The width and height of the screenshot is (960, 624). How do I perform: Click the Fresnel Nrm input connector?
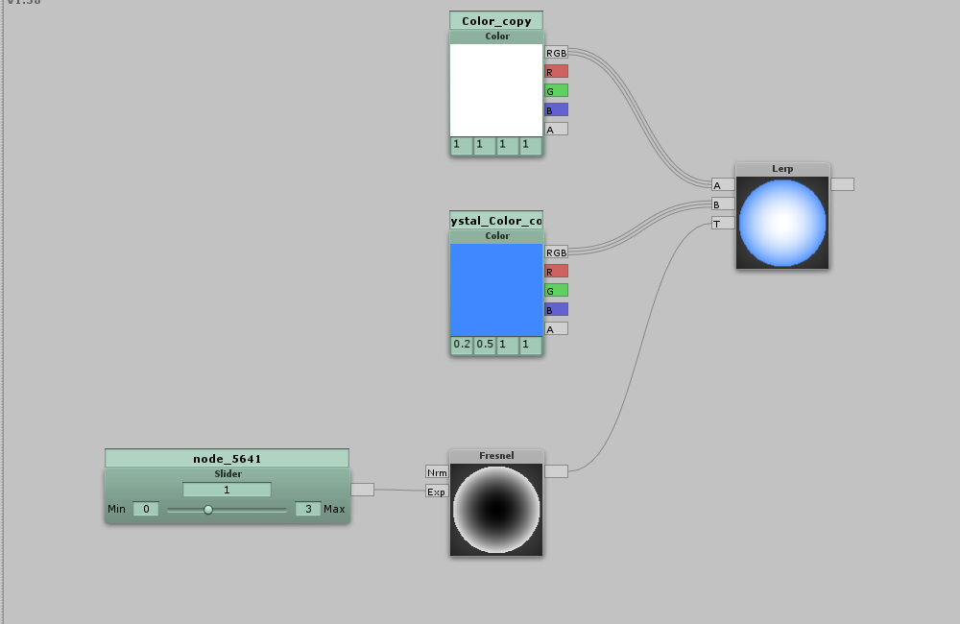click(437, 472)
